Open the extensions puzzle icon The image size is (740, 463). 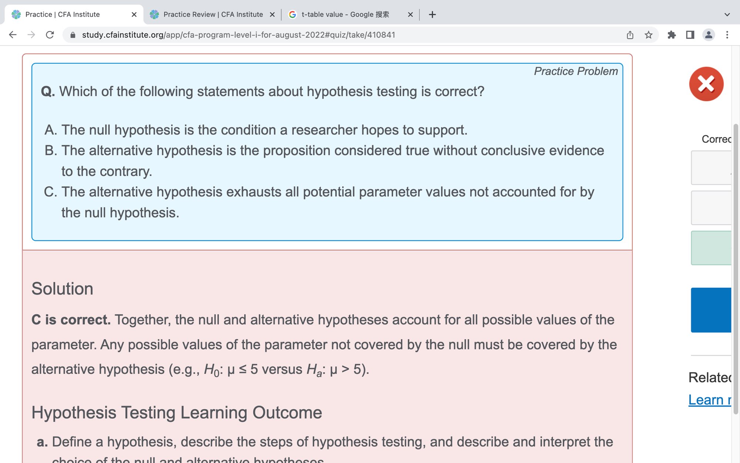tap(672, 35)
